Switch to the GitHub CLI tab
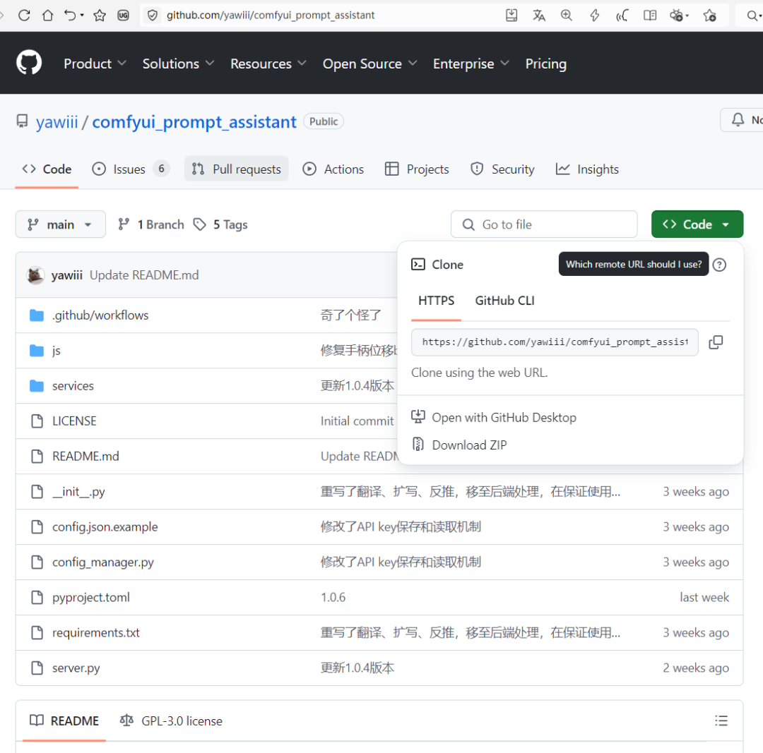 [504, 300]
